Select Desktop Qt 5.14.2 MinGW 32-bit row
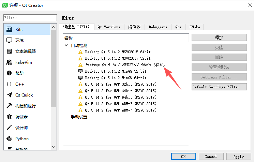The height and width of the screenshot is (162, 254). tap(116, 71)
